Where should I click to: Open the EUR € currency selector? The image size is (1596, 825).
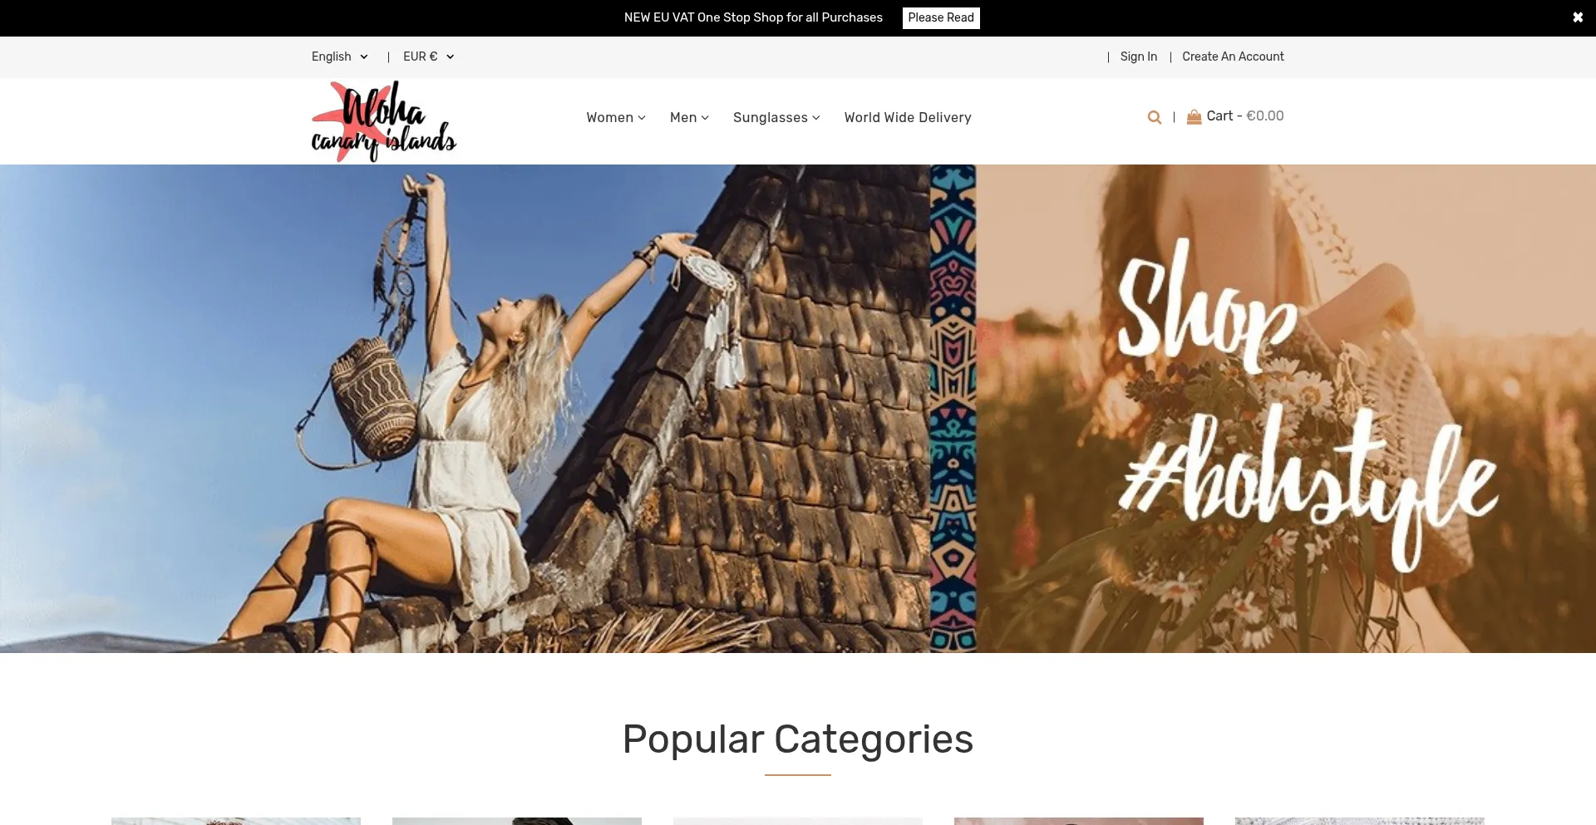429,56
